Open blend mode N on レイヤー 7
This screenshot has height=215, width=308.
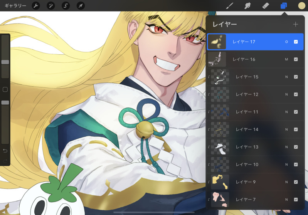point(286,200)
